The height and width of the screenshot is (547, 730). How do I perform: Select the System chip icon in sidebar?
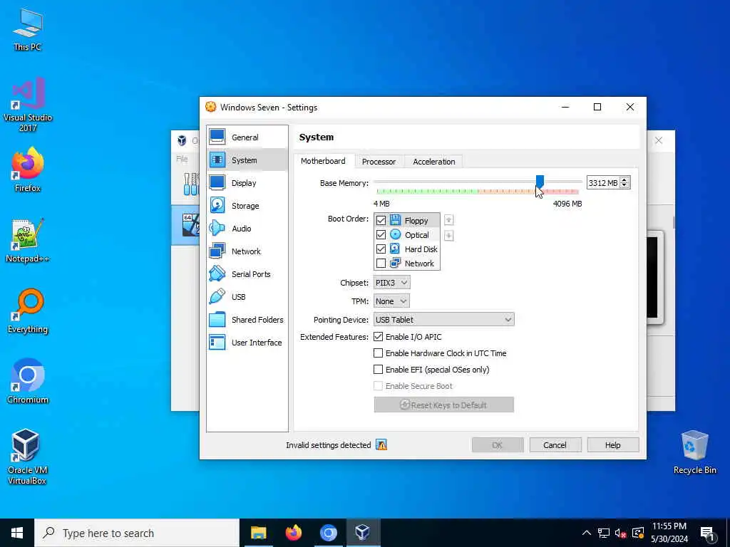(x=217, y=160)
